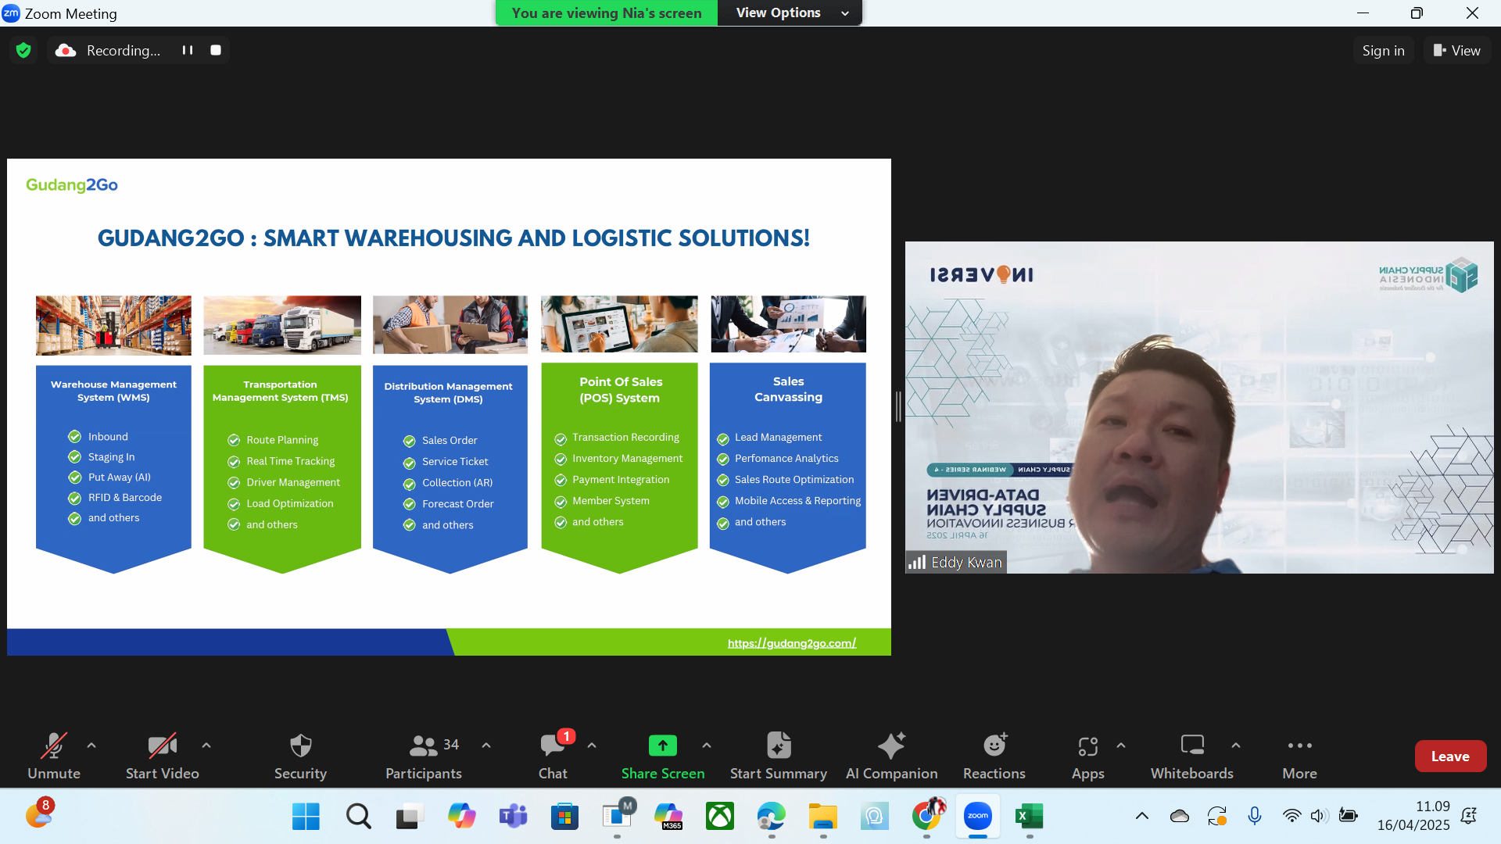Open Google Chrome from the taskbar
The image size is (1501, 844).
tap(927, 817)
